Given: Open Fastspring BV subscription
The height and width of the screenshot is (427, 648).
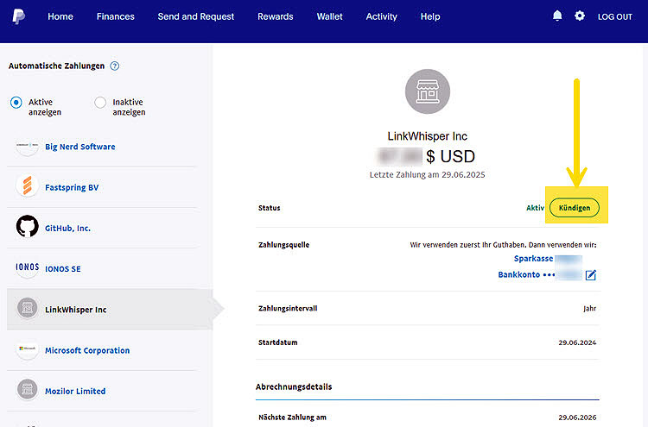Looking at the screenshot, I should [72, 188].
